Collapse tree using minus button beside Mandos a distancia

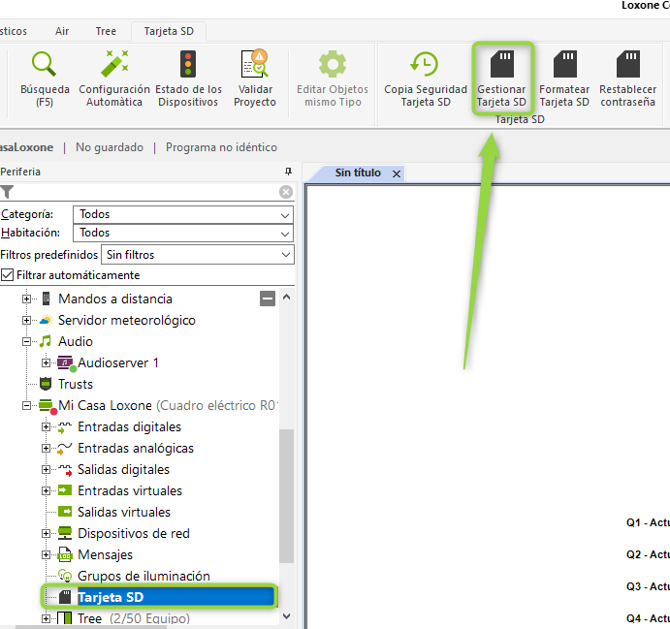click(268, 299)
